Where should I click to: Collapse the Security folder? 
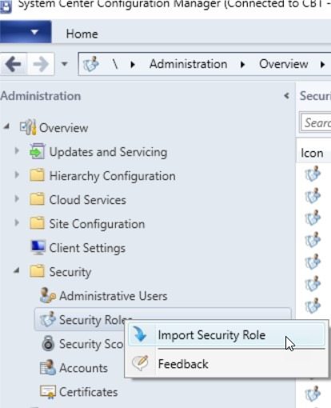(17, 270)
